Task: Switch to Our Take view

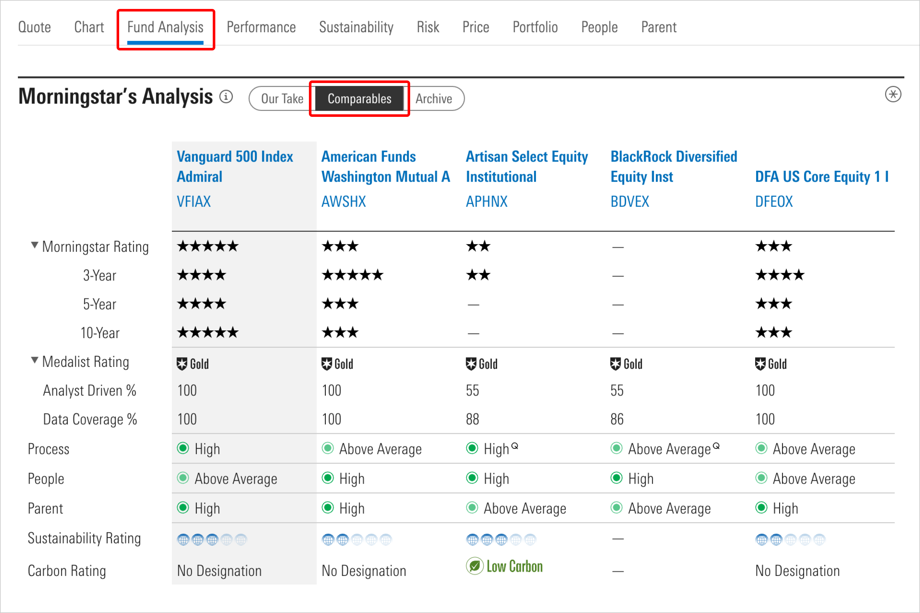Action: [x=282, y=99]
